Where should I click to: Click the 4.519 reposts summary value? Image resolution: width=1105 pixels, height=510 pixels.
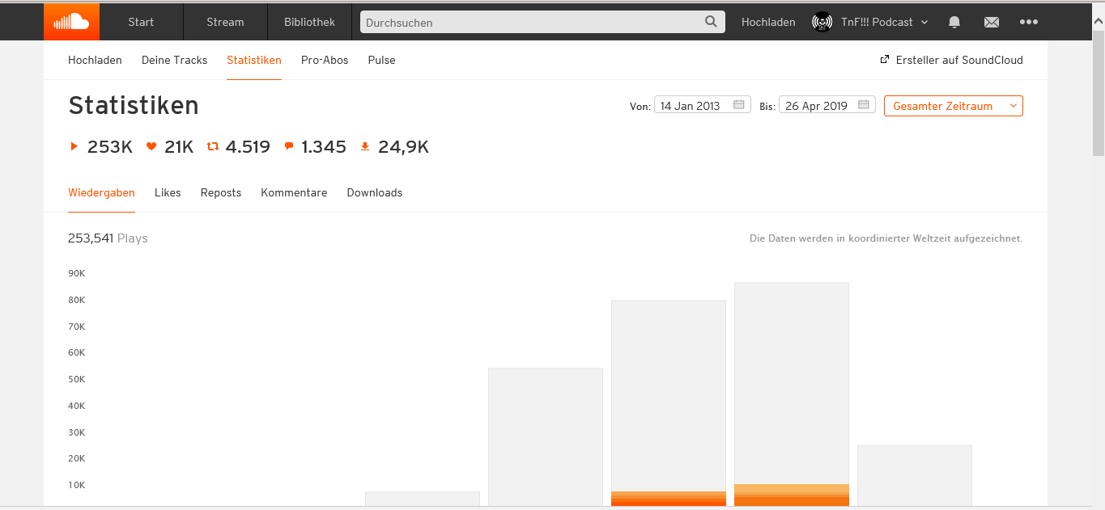click(248, 147)
